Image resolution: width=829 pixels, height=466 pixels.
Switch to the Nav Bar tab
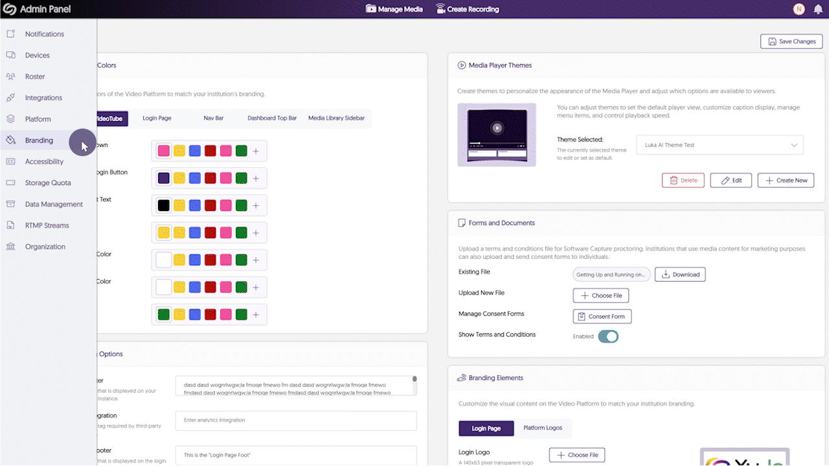(x=213, y=118)
